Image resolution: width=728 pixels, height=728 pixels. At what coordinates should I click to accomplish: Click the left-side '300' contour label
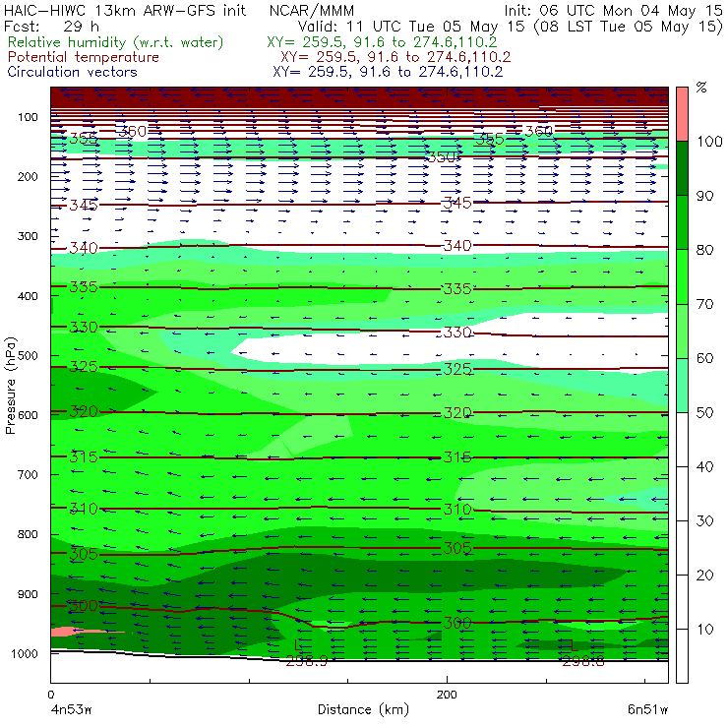(84, 605)
